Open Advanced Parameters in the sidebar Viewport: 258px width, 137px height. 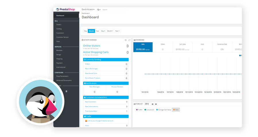[64, 80]
